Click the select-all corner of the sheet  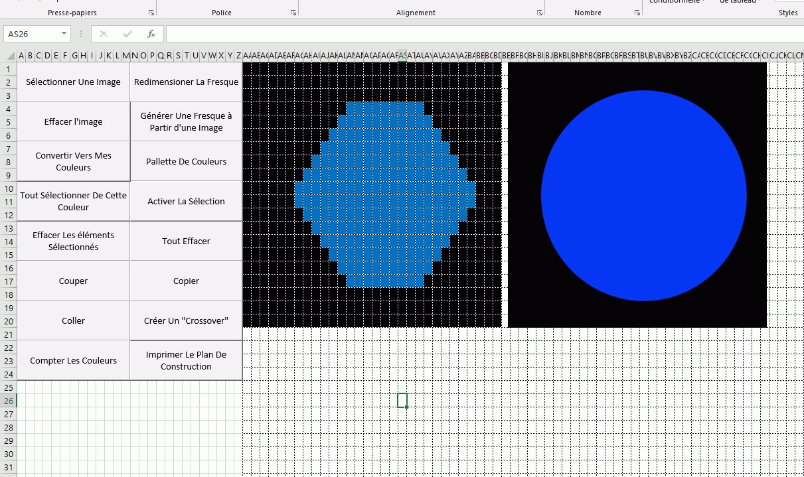tap(9, 56)
